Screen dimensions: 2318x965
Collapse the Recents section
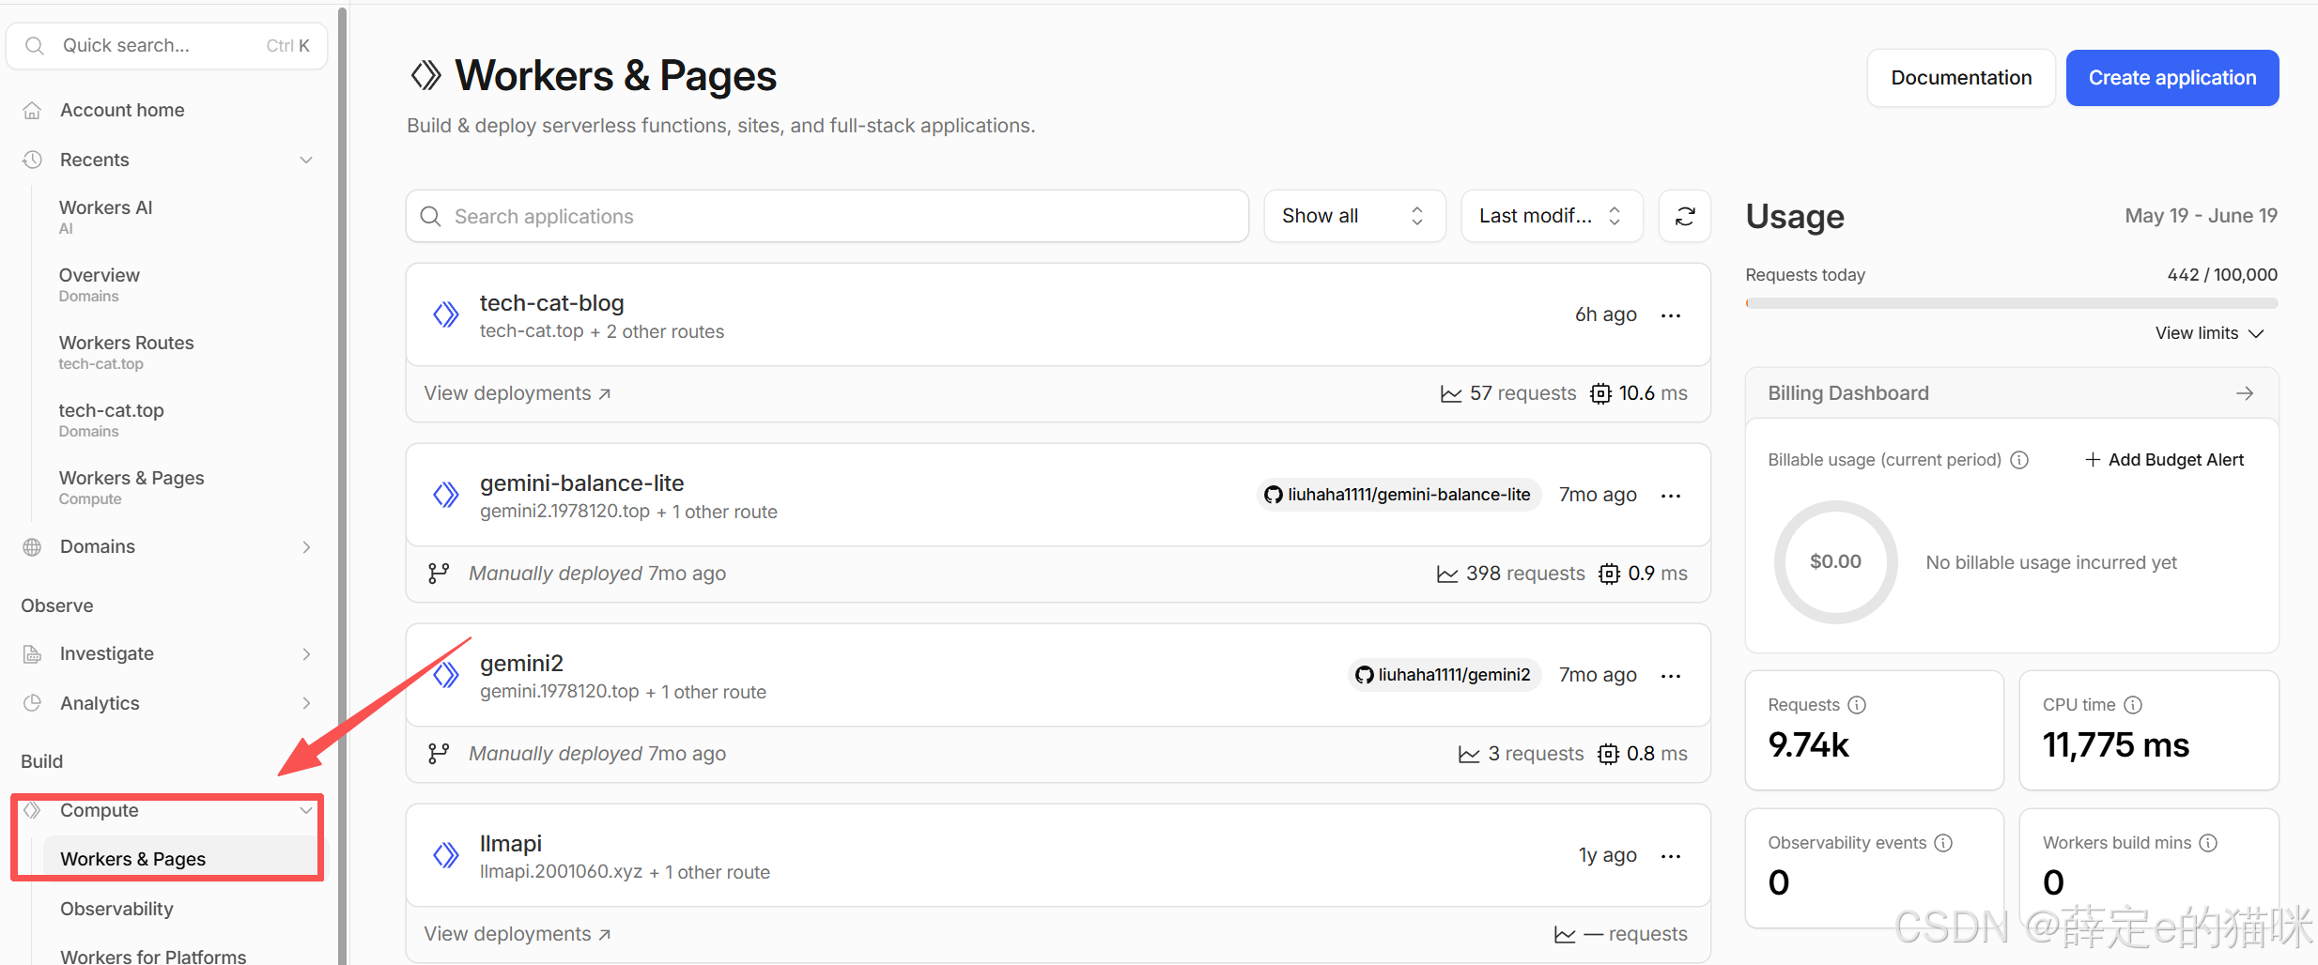pos(306,160)
